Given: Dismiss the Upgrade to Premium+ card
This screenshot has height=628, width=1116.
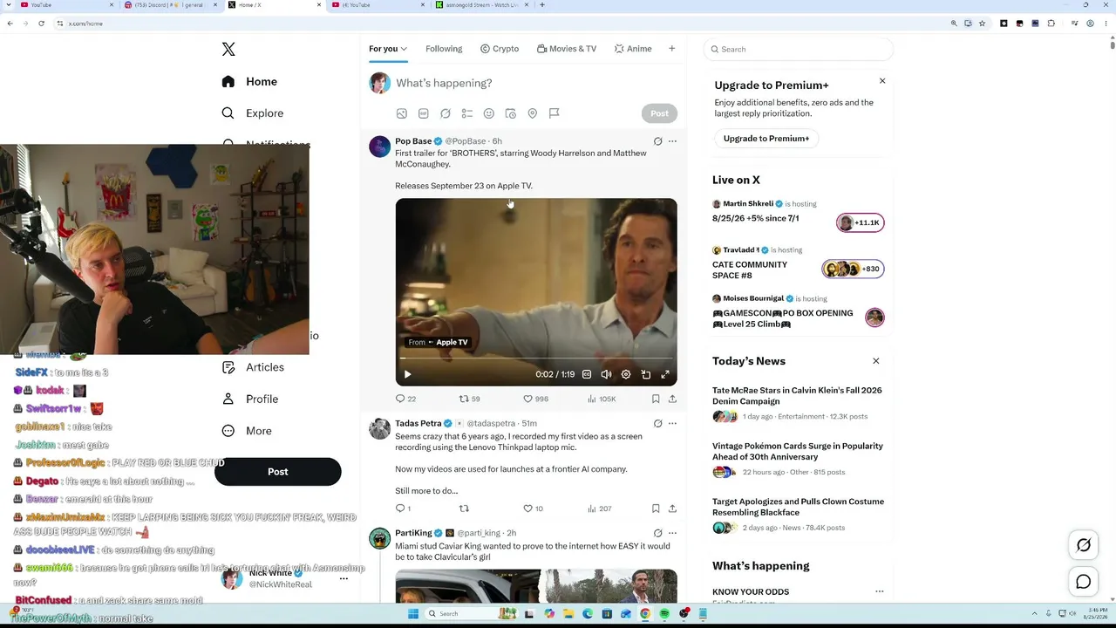Looking at the screenshot, I should point(882,81).
